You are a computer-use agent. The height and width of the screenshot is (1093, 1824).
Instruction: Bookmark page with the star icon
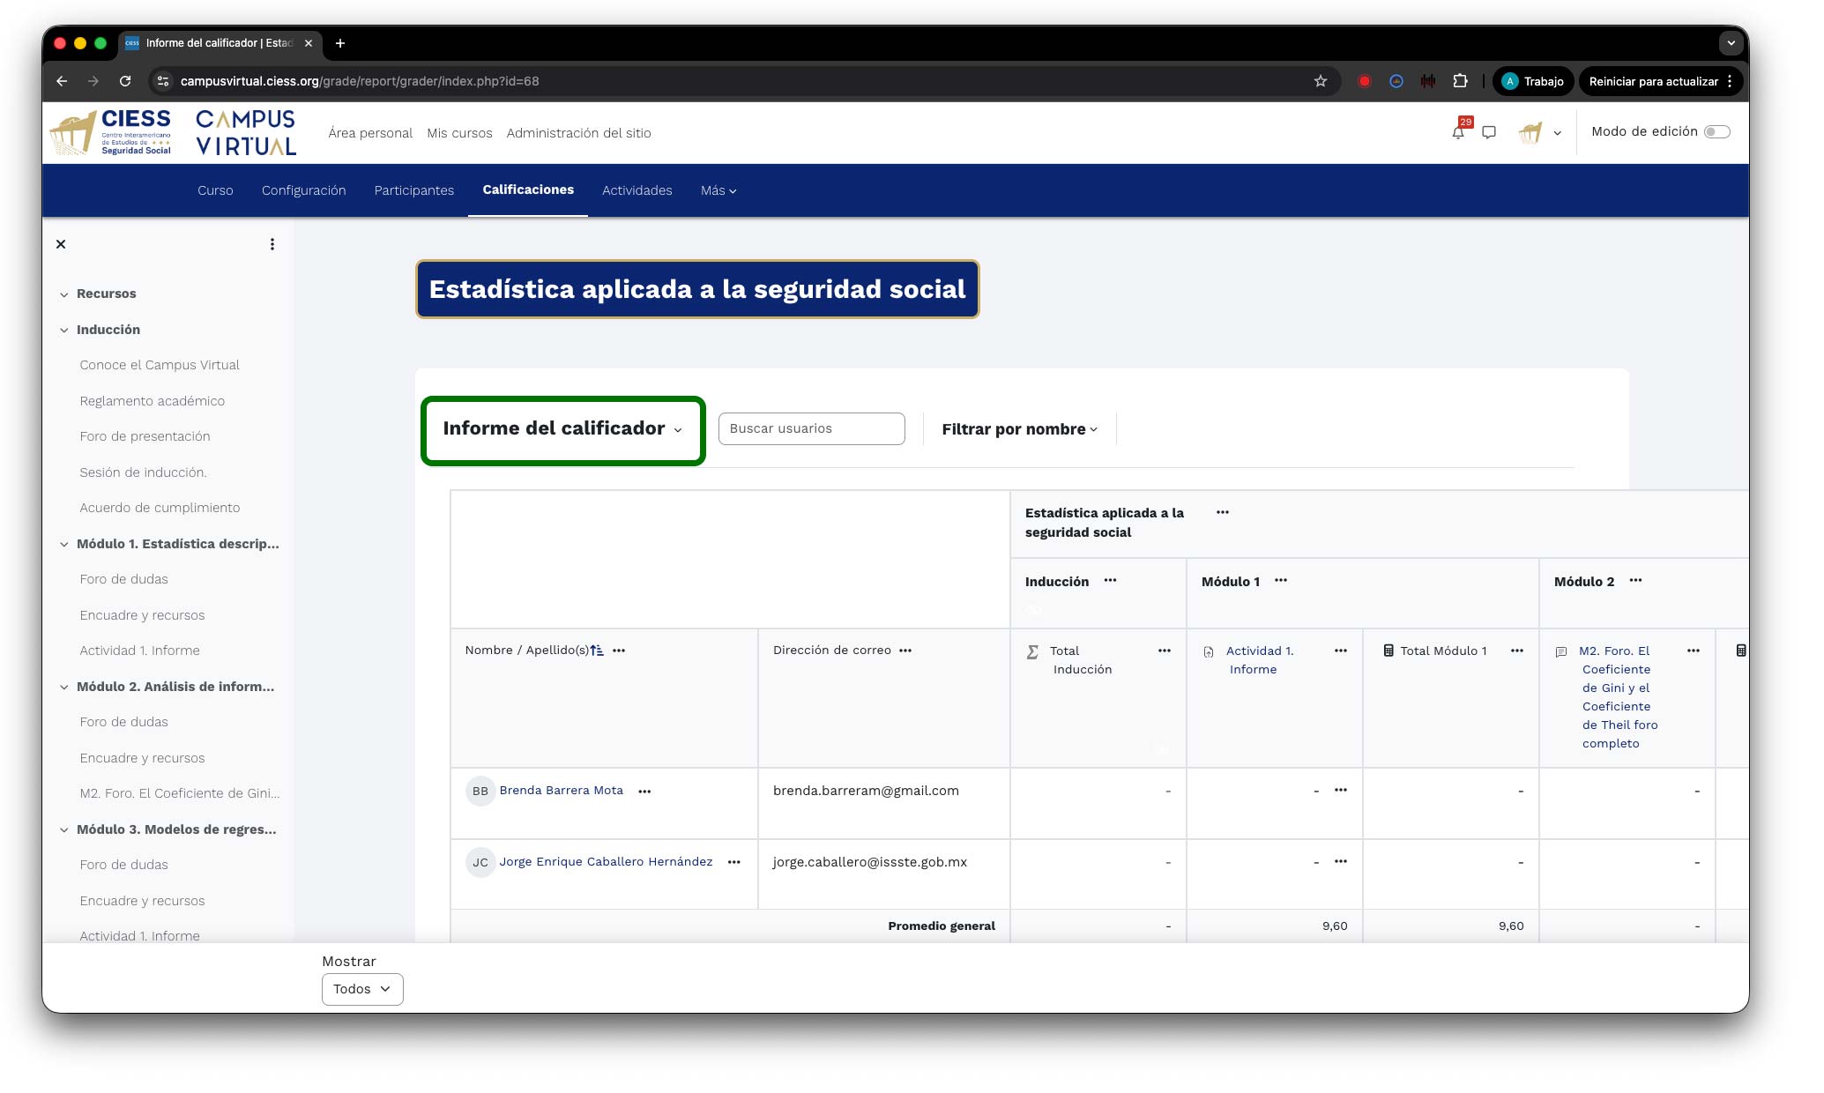click(1320, 81)
